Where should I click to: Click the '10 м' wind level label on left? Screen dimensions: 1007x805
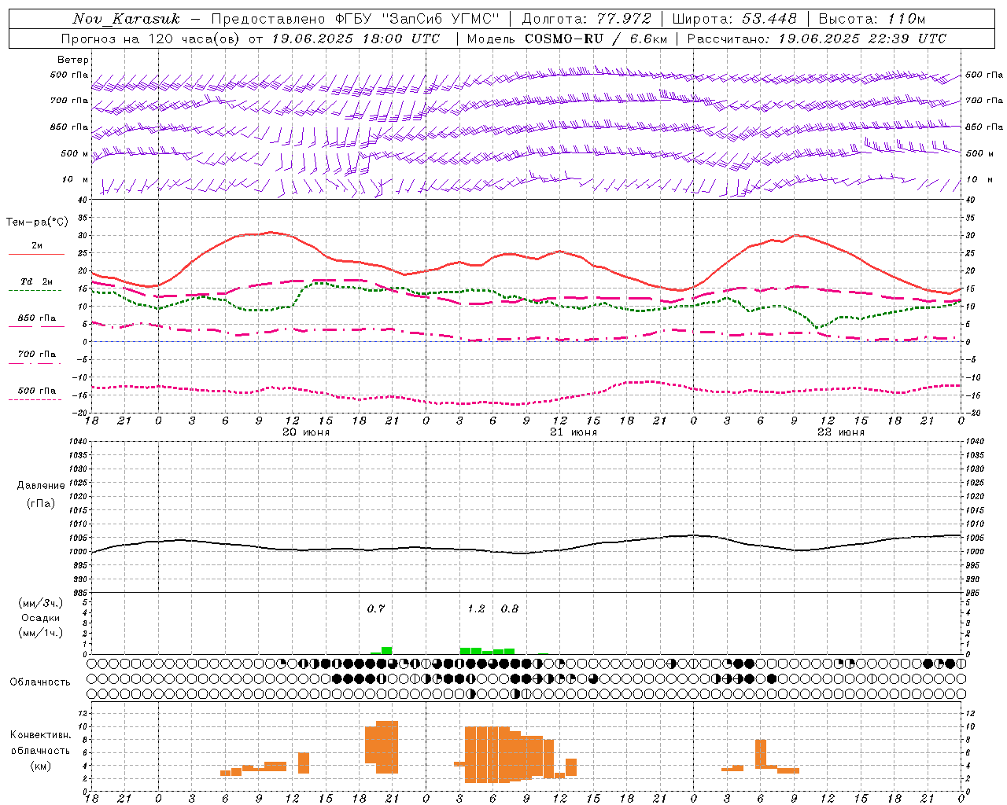[75, 180]
